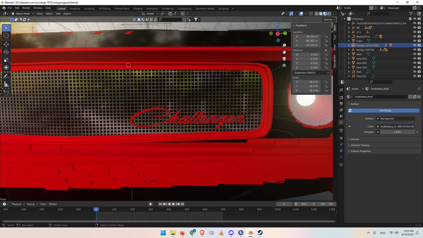This screenshot has height=238, width=423.
Task: Jump to timeline end frame button
Action: pyautogui.click(x=183, y=204)
